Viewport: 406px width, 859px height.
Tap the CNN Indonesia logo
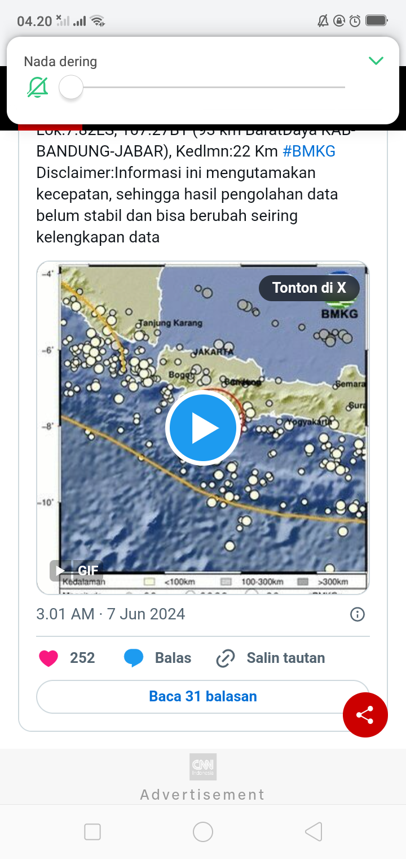pos(203,767)
